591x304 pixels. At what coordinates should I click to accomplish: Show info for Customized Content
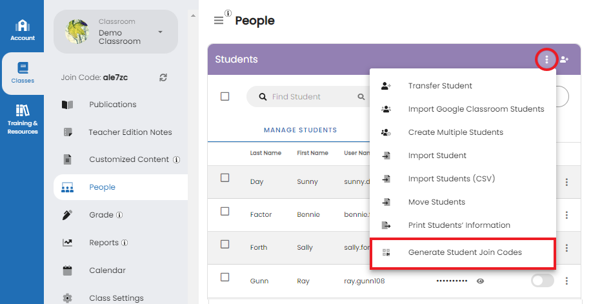click(x=176, y=159)
